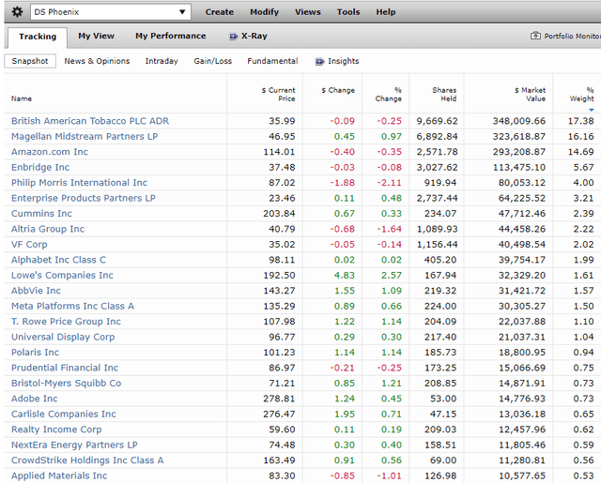Click the Insights premium icon
Screen dimensions: 601x483
319,62
